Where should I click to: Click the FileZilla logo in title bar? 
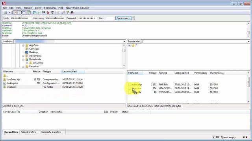pos(4,4)
